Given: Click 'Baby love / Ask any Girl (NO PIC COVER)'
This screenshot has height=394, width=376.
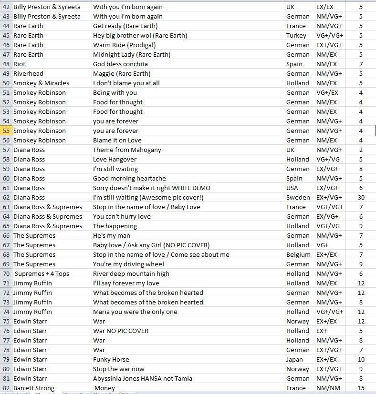Looking at the screenshot, I should click(188, 245).
